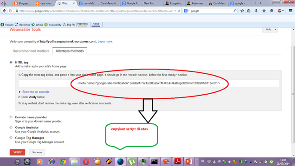Screen dimensions: 297x167
Task: Open the Adblock icon dropdown arrow
Action: tap(283, 11)
